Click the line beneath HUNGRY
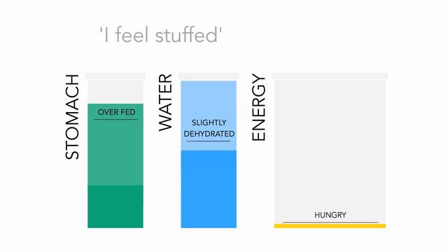The image size is (448, 252). 330,222
